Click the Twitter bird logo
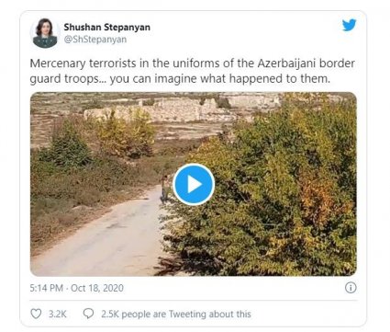 [350, 25]
